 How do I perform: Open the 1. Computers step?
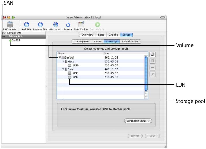82,42
